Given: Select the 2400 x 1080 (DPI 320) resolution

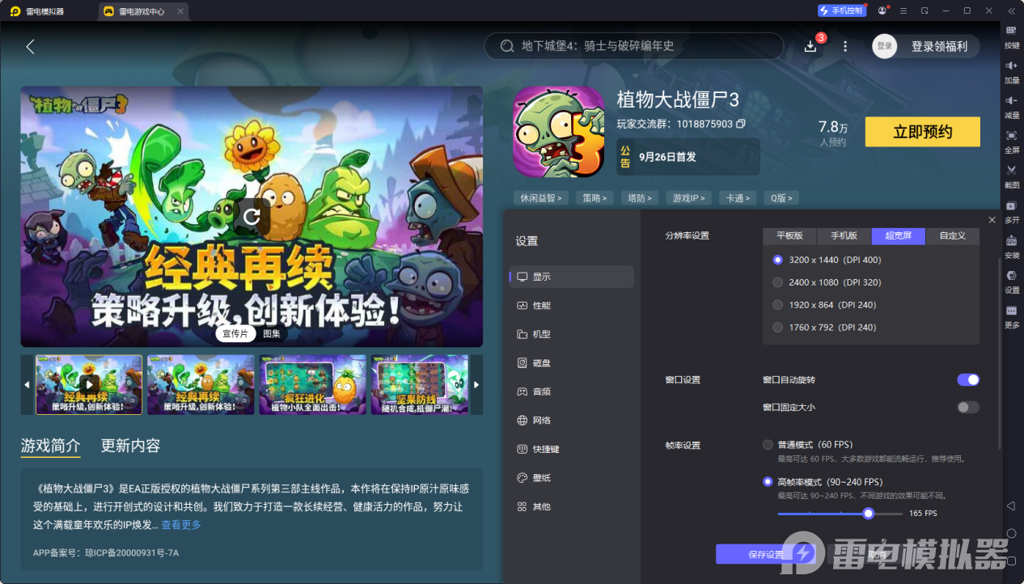Looking at the screenshot, I should 778,282.
